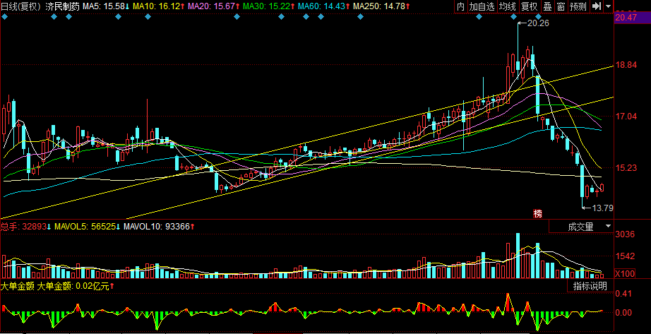
Task: Open the 均线 moving average settings
Action: point(508,6)
